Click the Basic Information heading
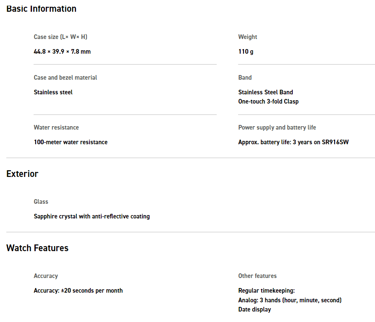The image size is (375, 322). (x=41, y=9)
